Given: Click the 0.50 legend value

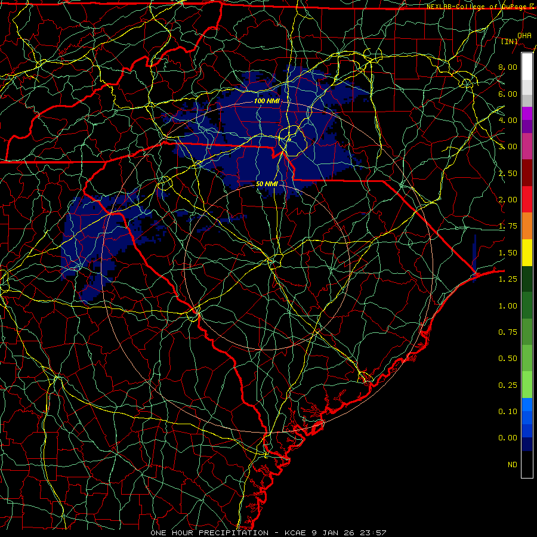Looking at the screenshot, I should click(x=508, y=359).
